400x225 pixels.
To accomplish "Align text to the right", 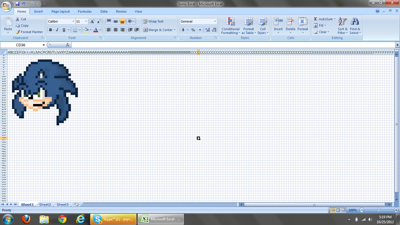I will pyautogui.click(x=122, y=30).
